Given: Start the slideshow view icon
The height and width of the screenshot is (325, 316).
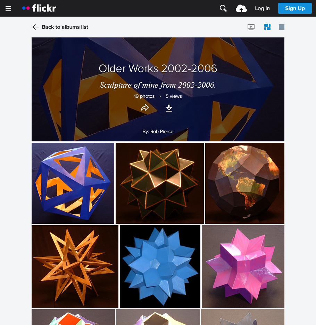Looking at the screenshot, I should (x=251, y=27).
